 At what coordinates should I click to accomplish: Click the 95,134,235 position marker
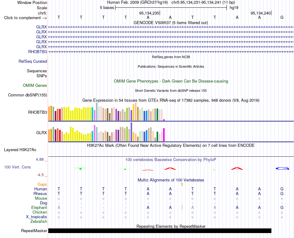[x=149, y=13]
